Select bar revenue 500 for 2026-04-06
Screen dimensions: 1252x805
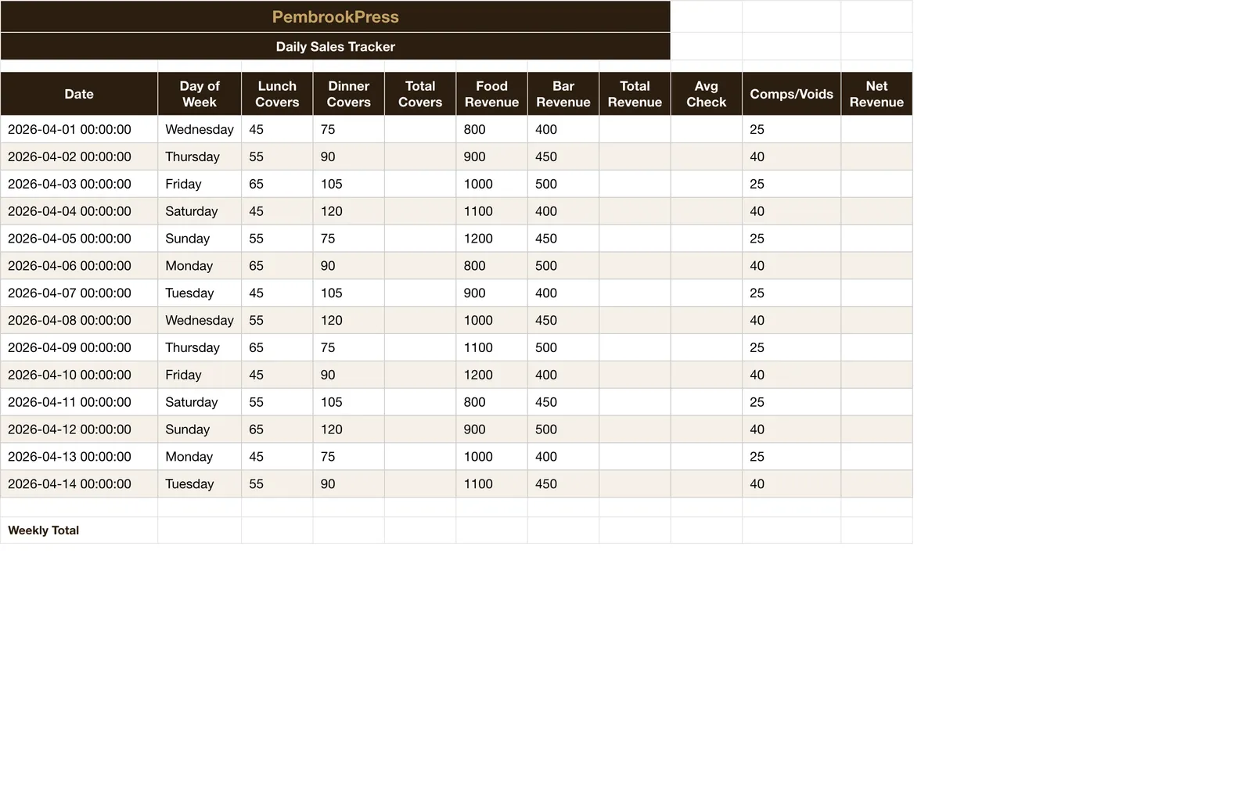pyautogui.click(x=563, y=266)
